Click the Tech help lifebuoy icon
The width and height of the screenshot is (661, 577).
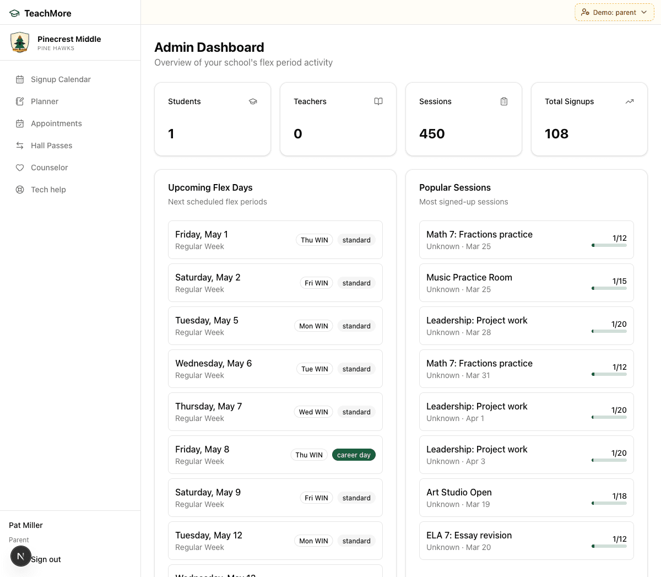pos(20,190)
